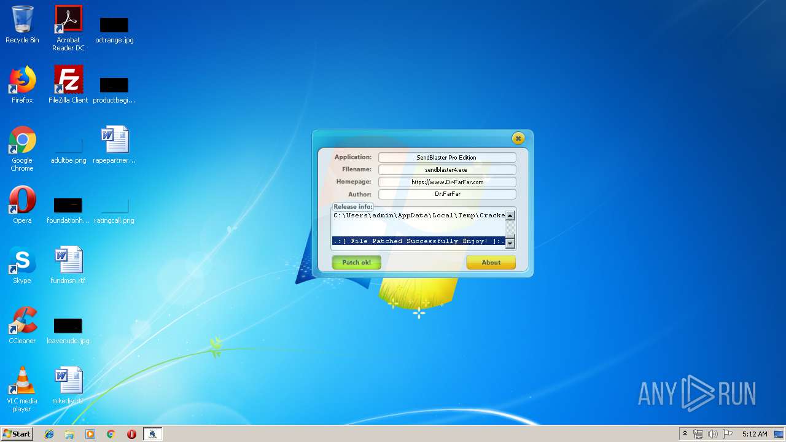Click release info scrollbar up arrow
The image size is (786, 442).
tap(510, 215)
